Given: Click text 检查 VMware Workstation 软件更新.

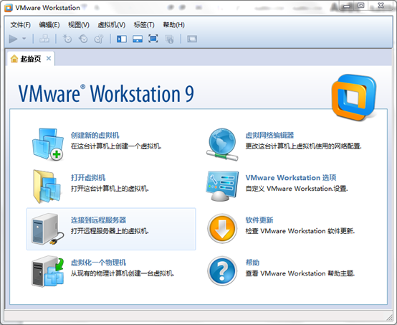Looking at the screenshot, I should (300, 231).
